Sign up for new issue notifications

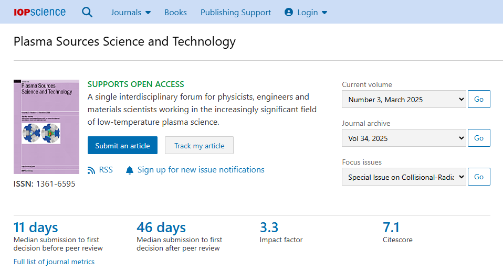(201, 170)
